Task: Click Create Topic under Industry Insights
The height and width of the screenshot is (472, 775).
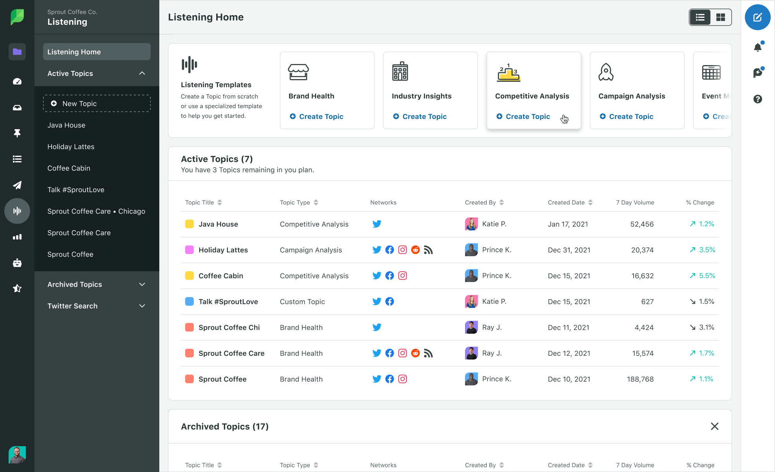Action: (x=425, y=116)
